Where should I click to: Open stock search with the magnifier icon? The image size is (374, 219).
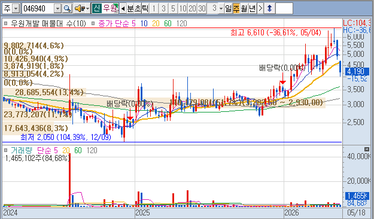(68, 9)
